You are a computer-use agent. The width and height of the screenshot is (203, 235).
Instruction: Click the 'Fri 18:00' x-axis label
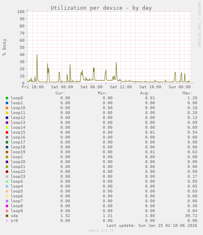(x=33, y=87)
